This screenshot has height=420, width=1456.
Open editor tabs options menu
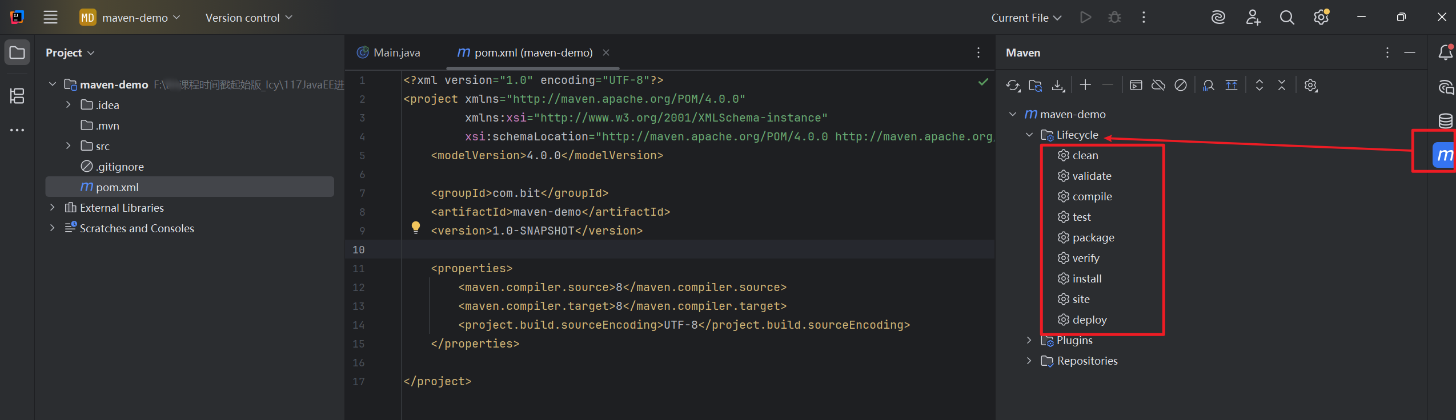pos(978,52)
